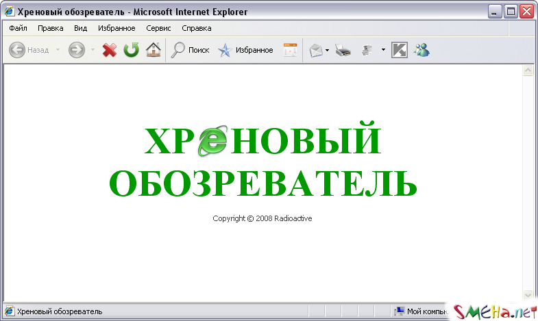538x321 pixels.
Task: Click Copyright © 2008 Radioactive text
Action: coord(262,218)
